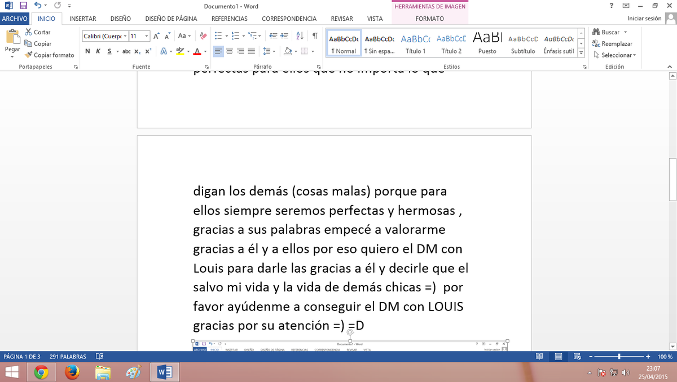Toggle italic (K) formatting
The image size is (677, 382).
point(98,51)
